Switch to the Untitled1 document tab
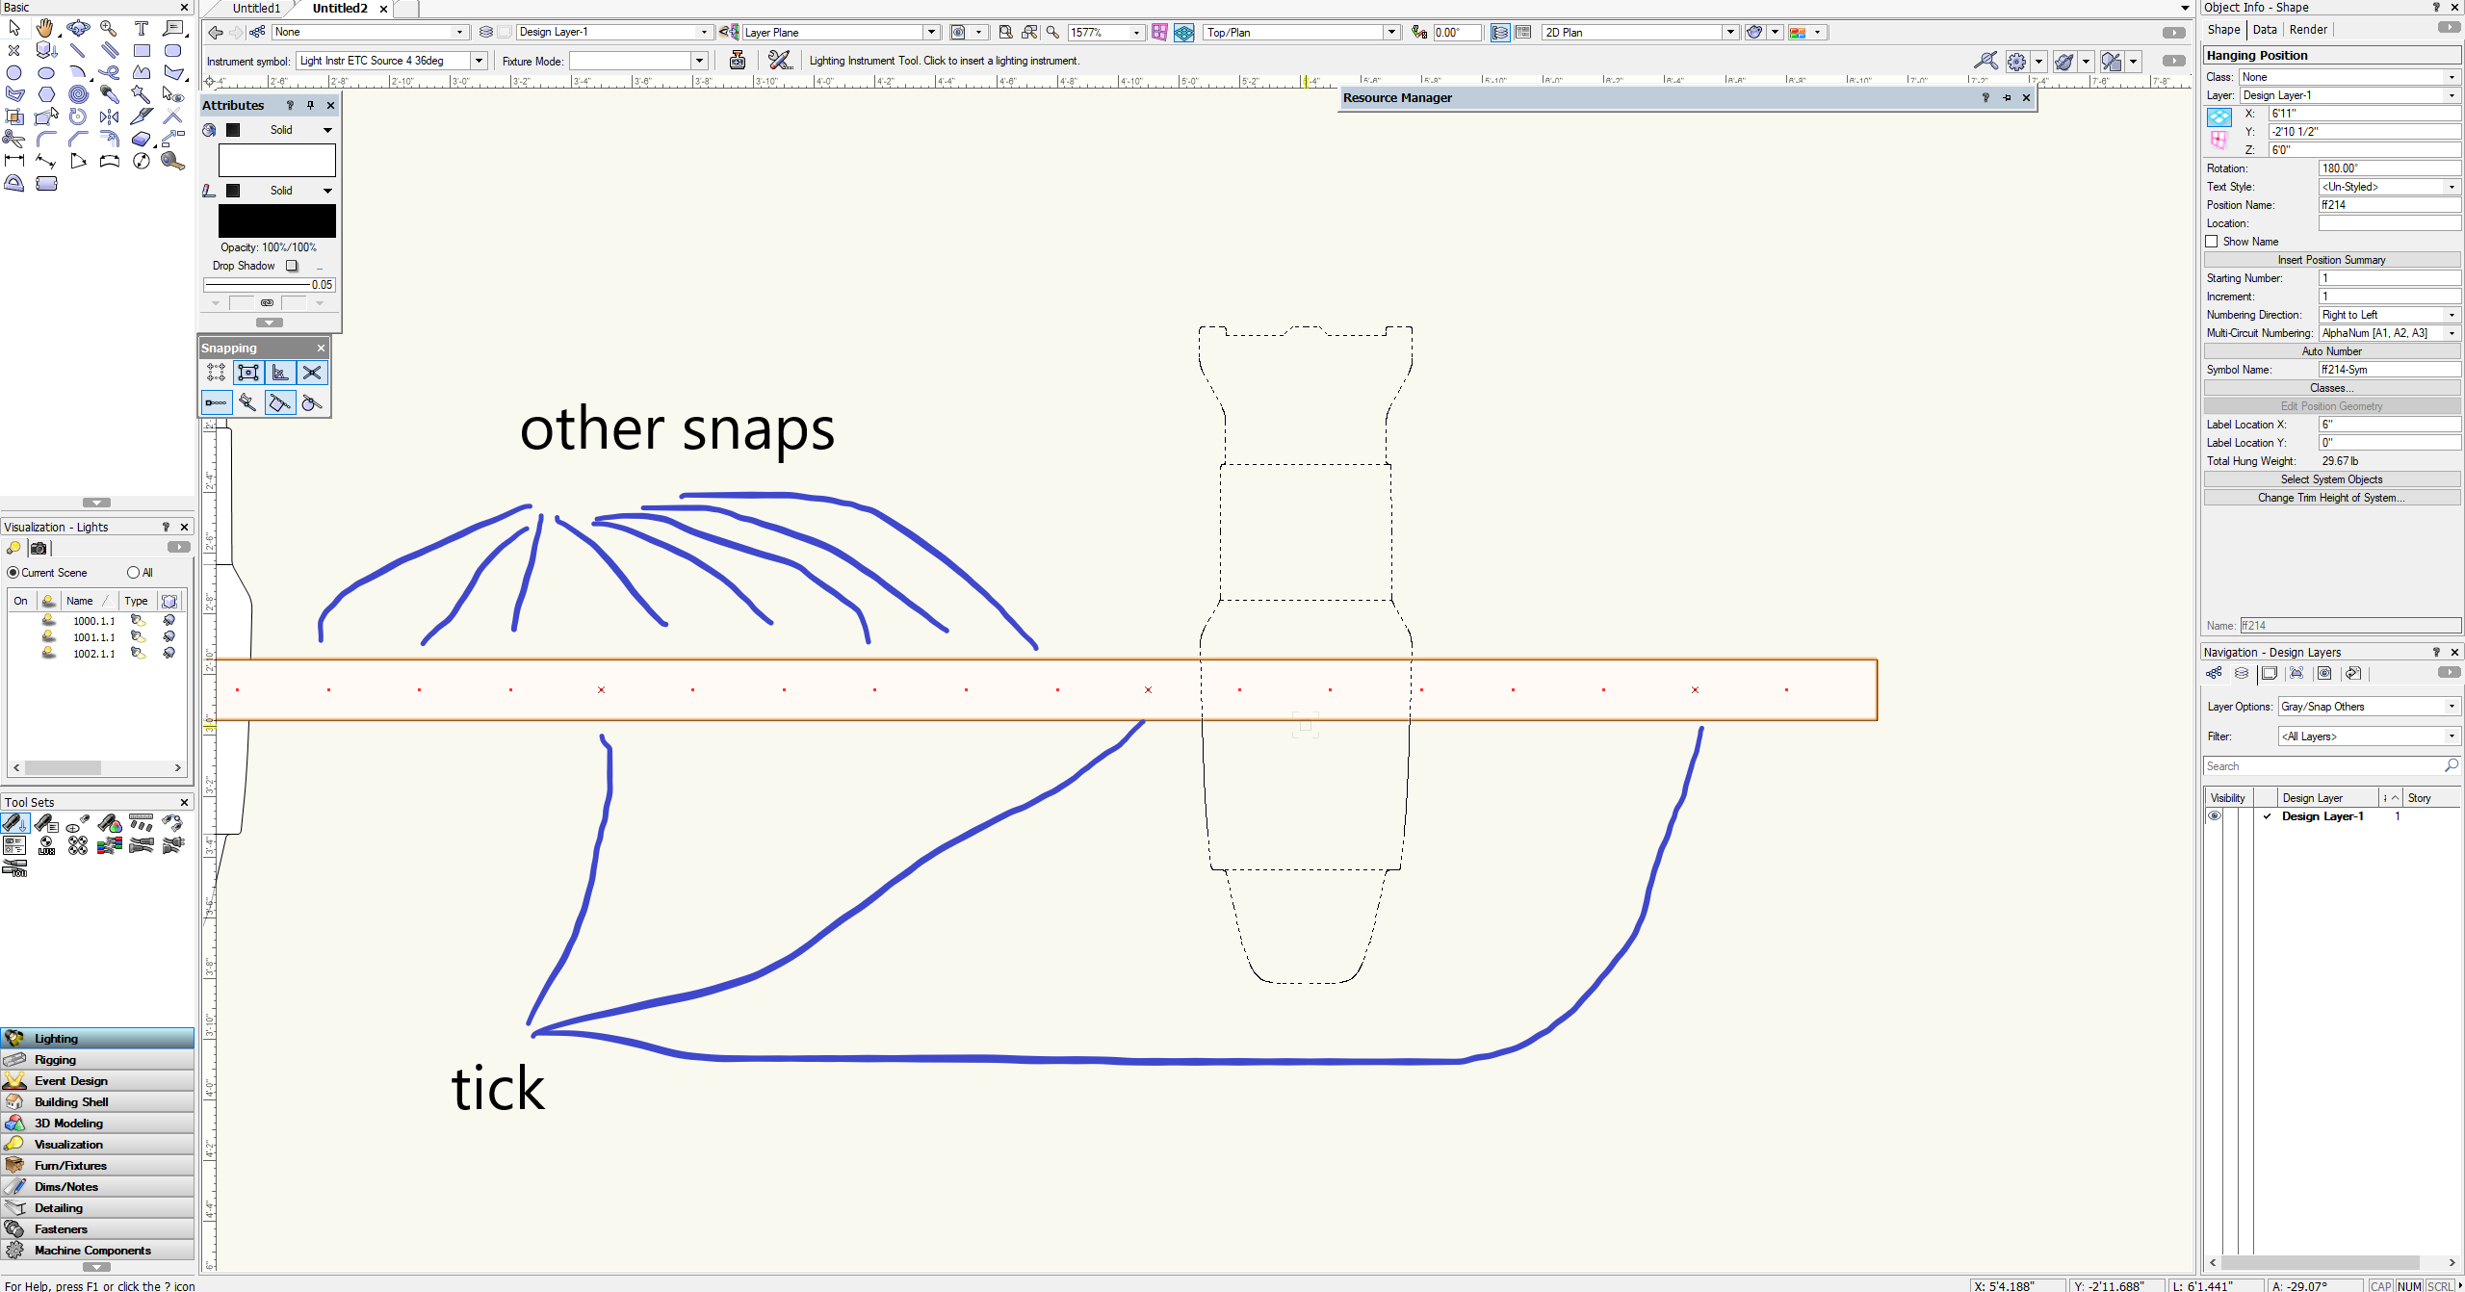The width and height of the screenshot is (2465, 1292). tap(256, 9)
